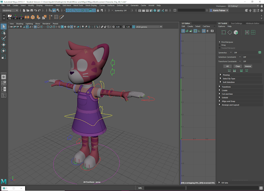This screenshot has width=264, height=191.
Task: Select the UV vertex selection mode icon in UV Toolkit
Action: 224,32
